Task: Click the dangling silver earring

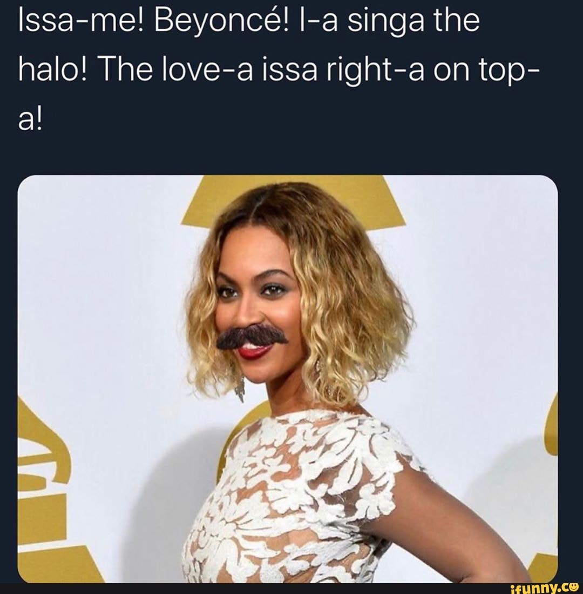Action: tap(238, 381)
